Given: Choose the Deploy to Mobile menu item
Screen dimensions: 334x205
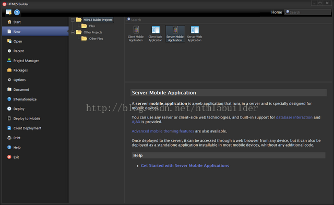Looking at the screenshot, I should pyautogui.click(x=35, y=118).
